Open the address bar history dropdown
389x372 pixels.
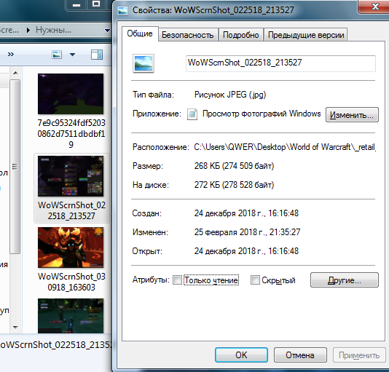coord(107,31)
